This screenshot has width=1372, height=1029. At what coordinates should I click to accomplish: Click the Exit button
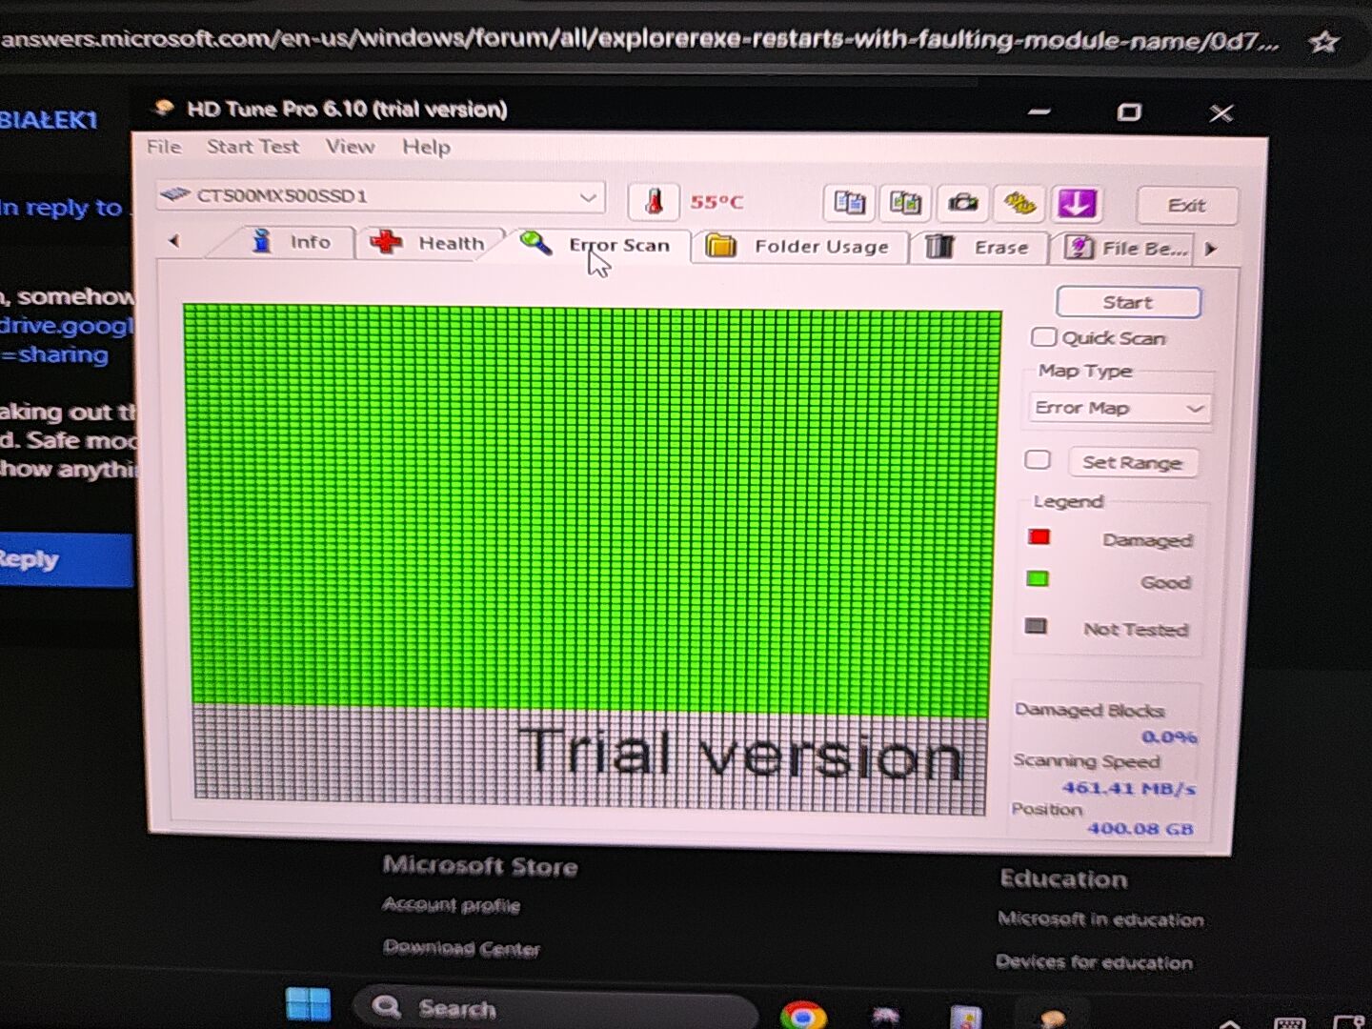coord(1186,205)
